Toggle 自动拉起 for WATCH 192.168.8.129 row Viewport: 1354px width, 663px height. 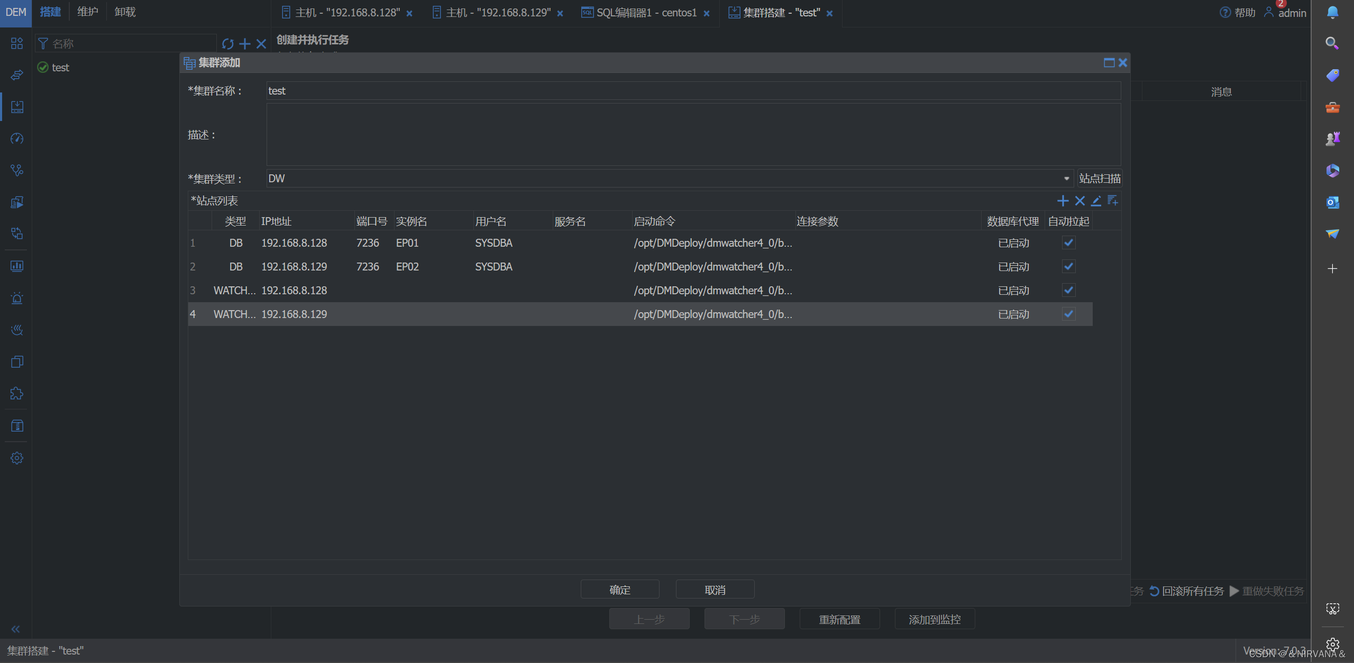pyautogui.click(x=1068, y=314)
